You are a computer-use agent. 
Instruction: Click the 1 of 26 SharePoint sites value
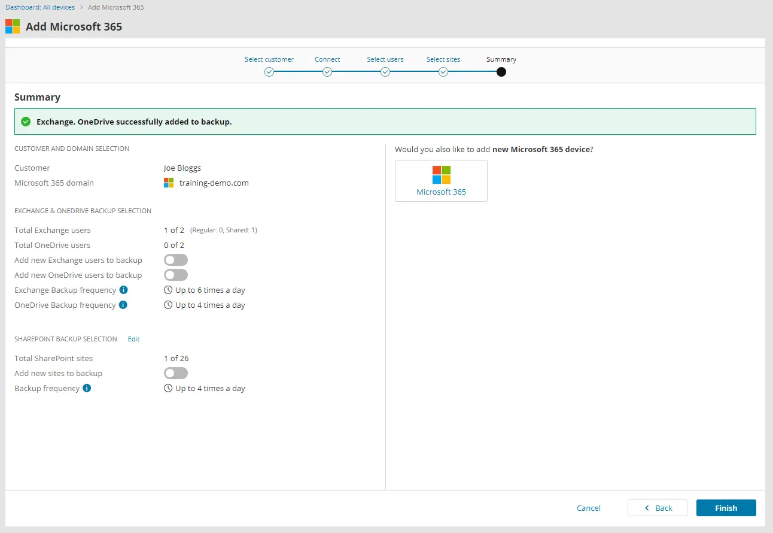176,358
